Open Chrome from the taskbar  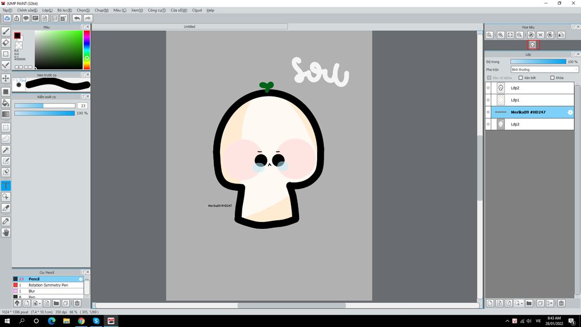coord(81,321)
